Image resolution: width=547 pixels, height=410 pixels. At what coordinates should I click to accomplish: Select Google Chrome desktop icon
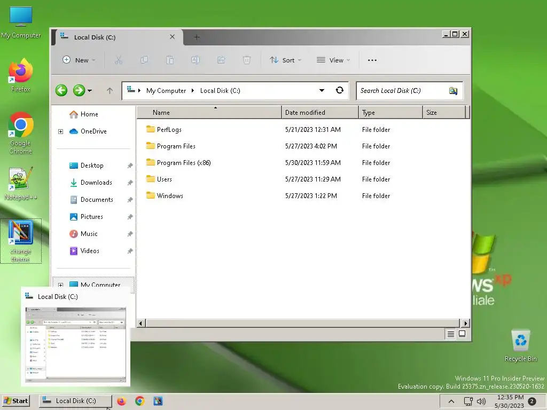[x=21, y=133]
